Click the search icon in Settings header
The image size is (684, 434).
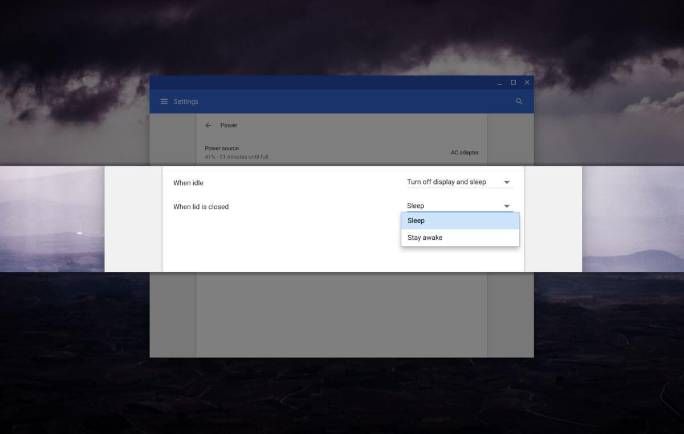519,101
